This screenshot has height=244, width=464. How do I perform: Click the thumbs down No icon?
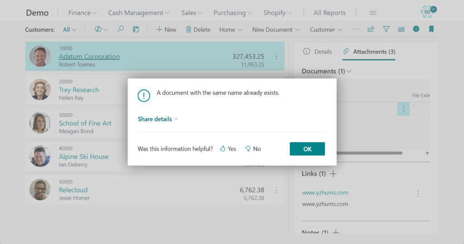[x=248, y=149]
